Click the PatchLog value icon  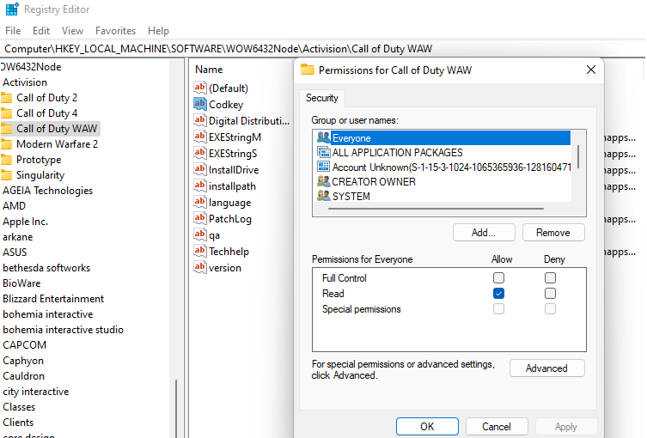click(x=199, y=218)
